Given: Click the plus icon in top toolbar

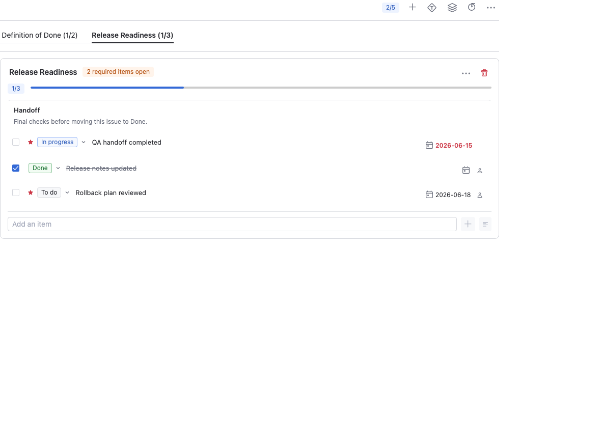Looking at the screenshot, I should [x=412, y=7].
